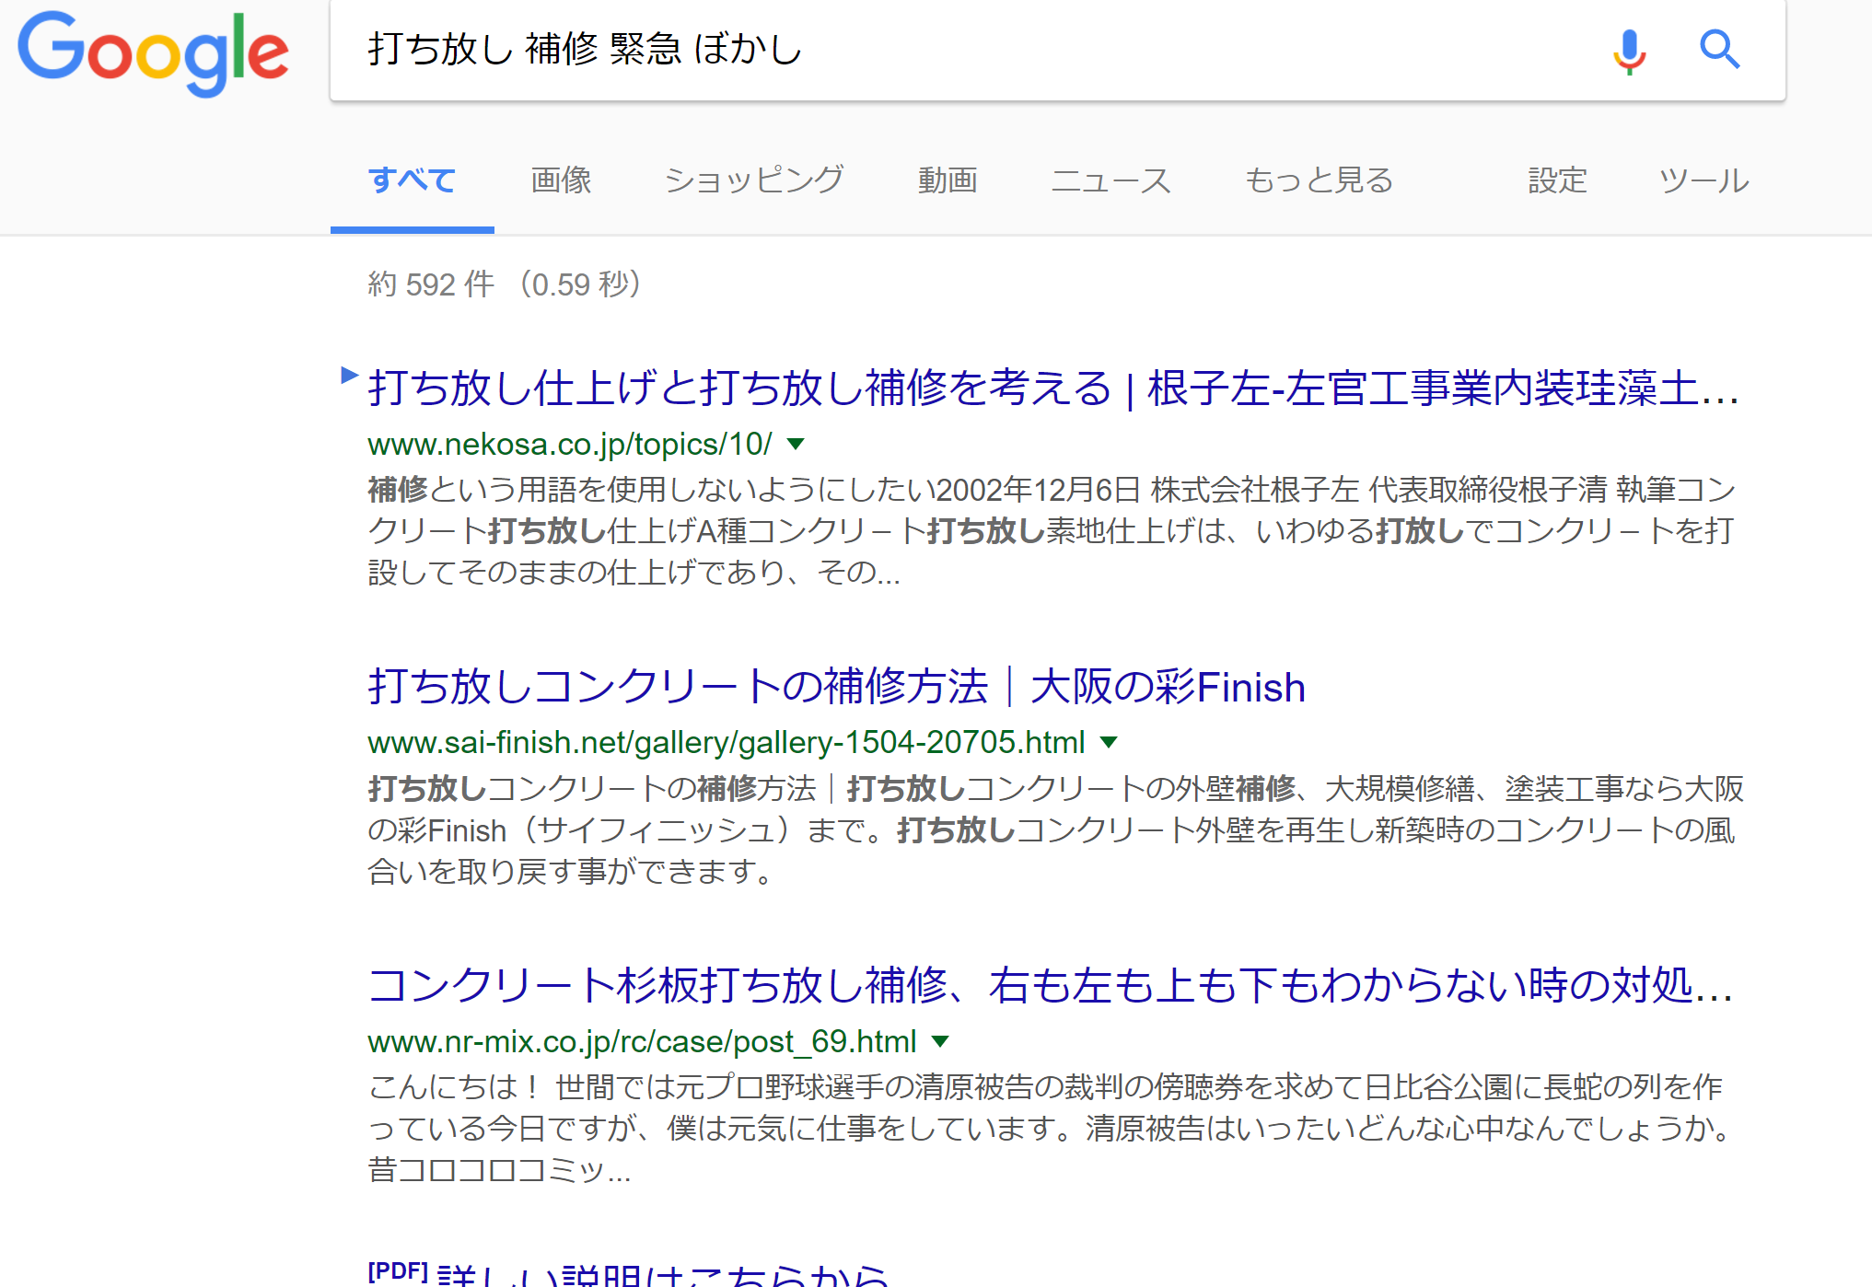Click the www.sai-finish.net gallery URL text

click(726, 743)
